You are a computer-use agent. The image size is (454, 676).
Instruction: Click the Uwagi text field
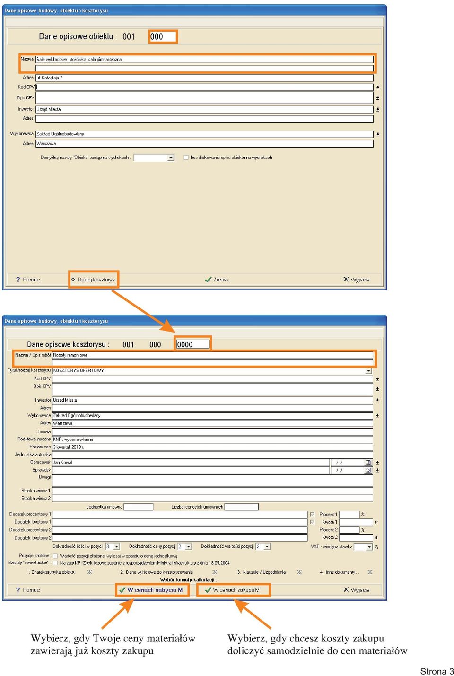click(212, 480)
